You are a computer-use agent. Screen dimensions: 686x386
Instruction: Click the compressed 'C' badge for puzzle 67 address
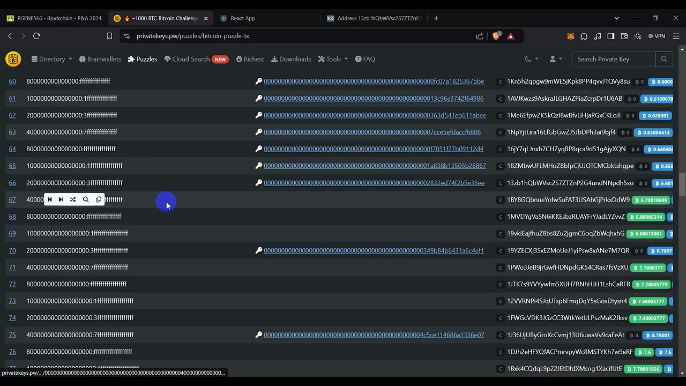(x=501, y=200)
